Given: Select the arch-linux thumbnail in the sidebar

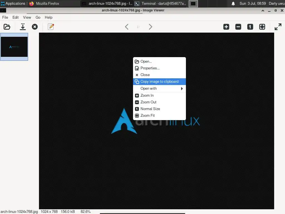Looking at the screenshot, I should (x=14, y=47).
